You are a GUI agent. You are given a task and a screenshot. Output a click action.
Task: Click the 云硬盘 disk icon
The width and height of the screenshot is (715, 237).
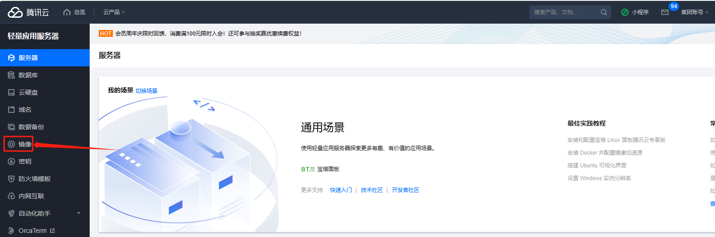[11, 92]
